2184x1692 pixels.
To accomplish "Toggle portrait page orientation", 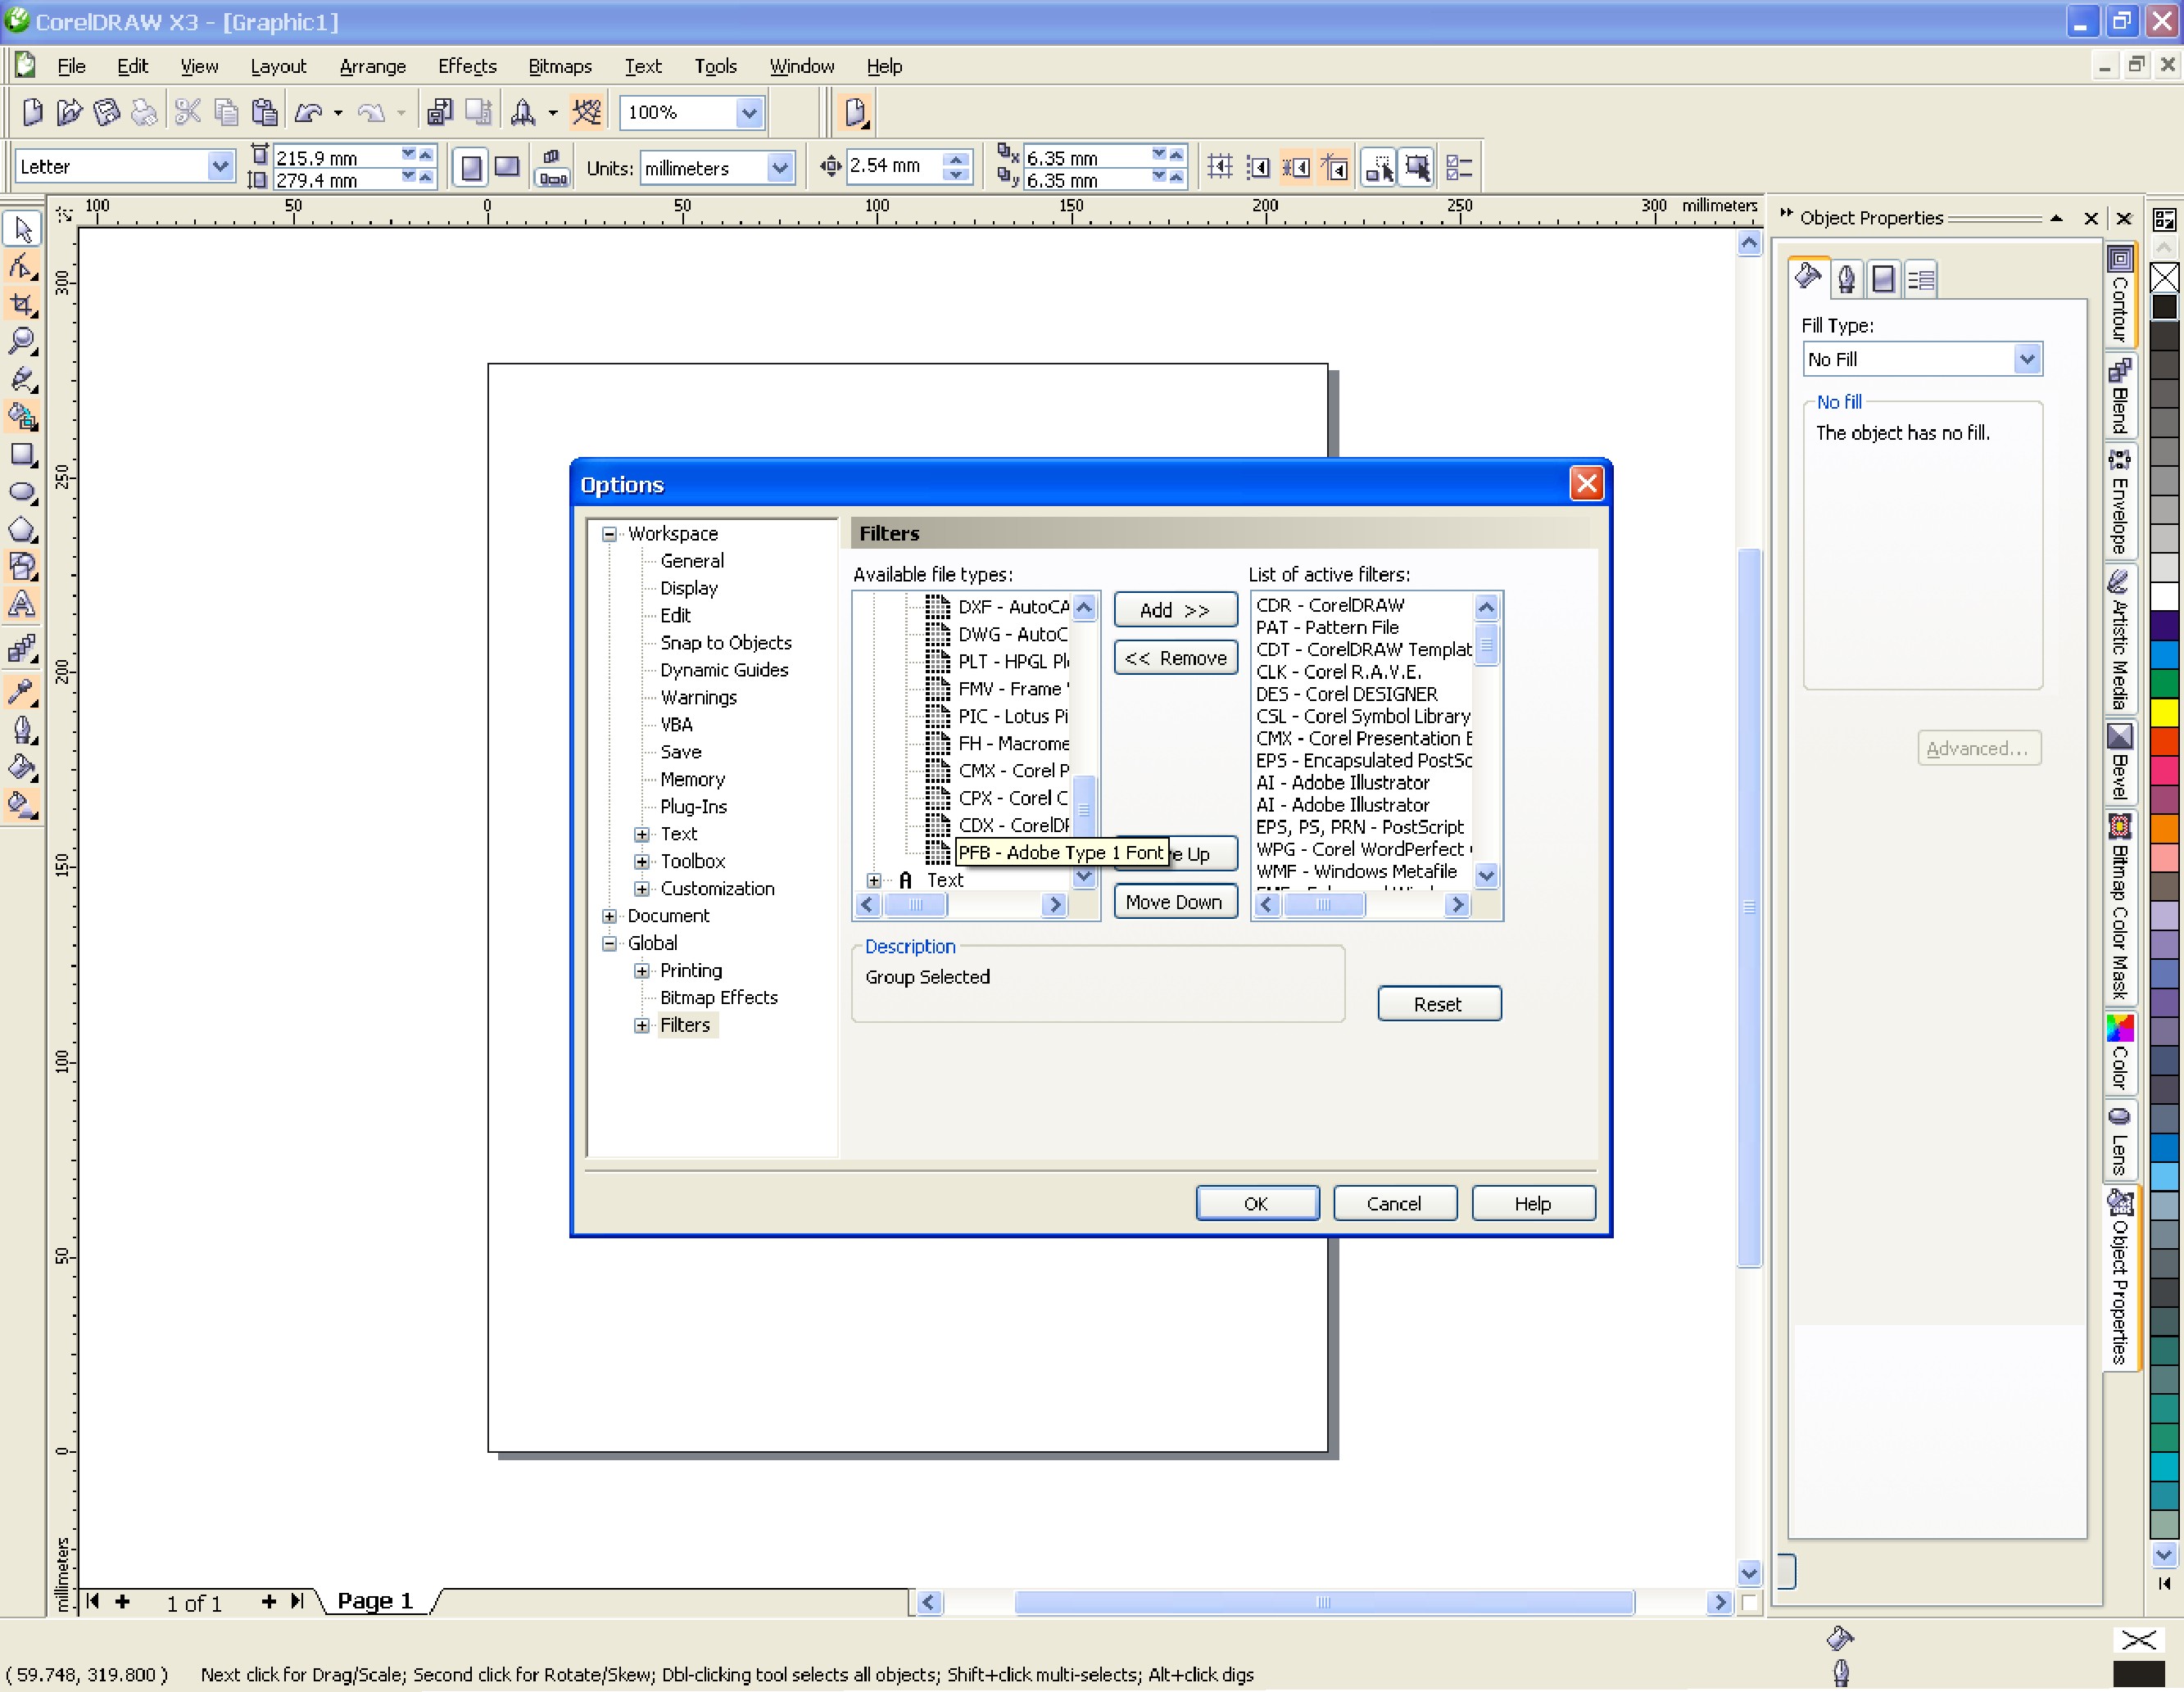I will click(x=471, y=167).
